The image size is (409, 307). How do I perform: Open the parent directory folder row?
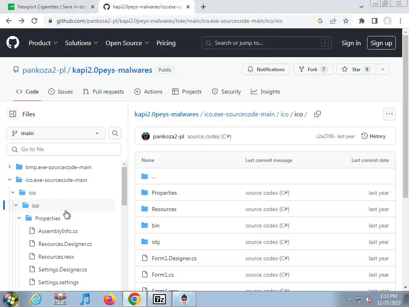(265, 176)
